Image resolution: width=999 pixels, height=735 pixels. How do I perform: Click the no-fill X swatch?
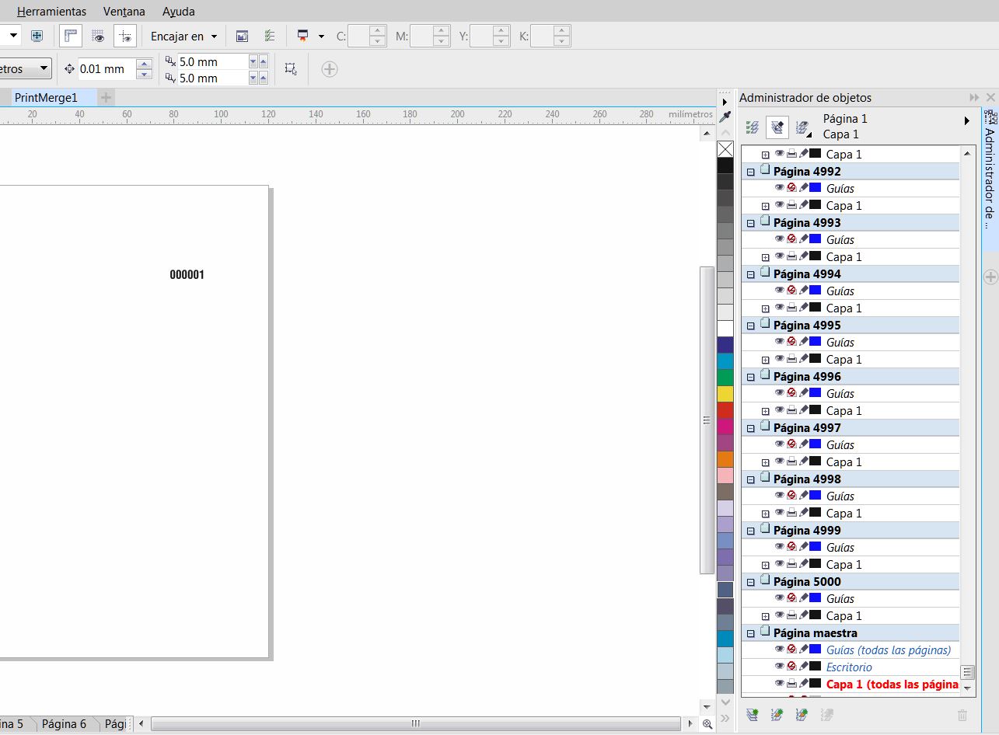click(725, 149)
